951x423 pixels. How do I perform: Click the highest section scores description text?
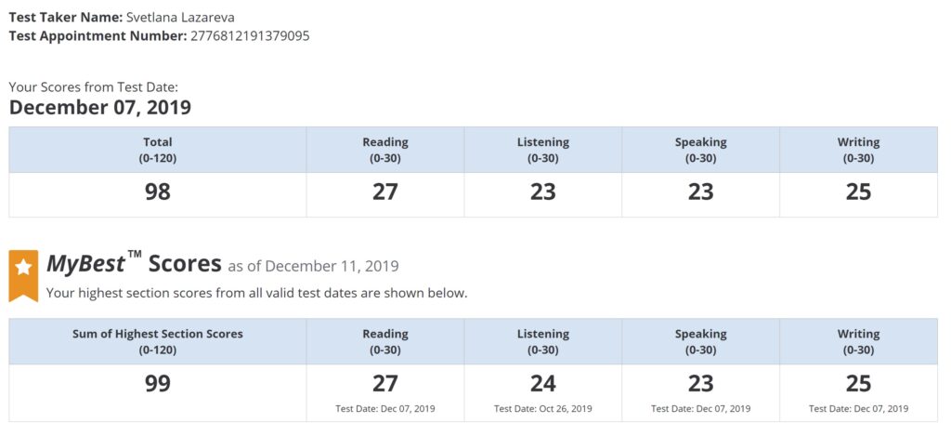point(257,293)
